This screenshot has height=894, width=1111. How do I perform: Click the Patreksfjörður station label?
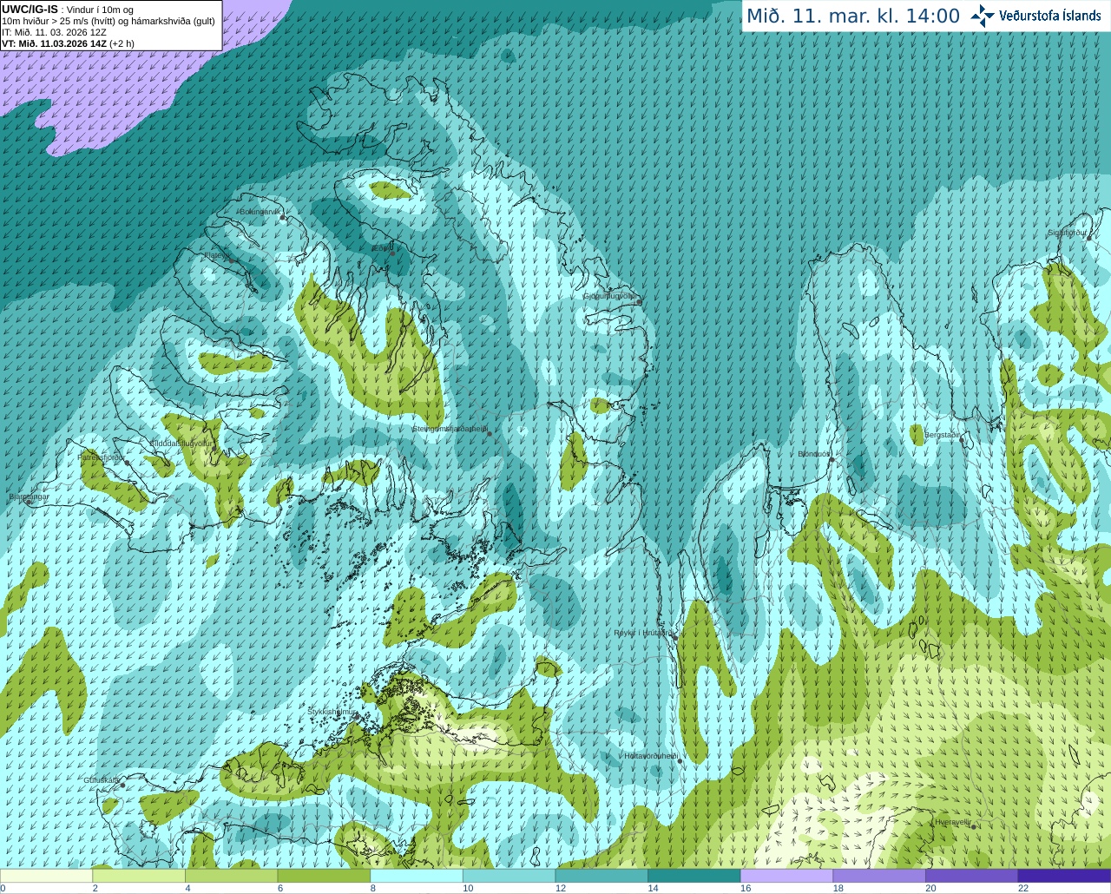[x=102, y=457]
